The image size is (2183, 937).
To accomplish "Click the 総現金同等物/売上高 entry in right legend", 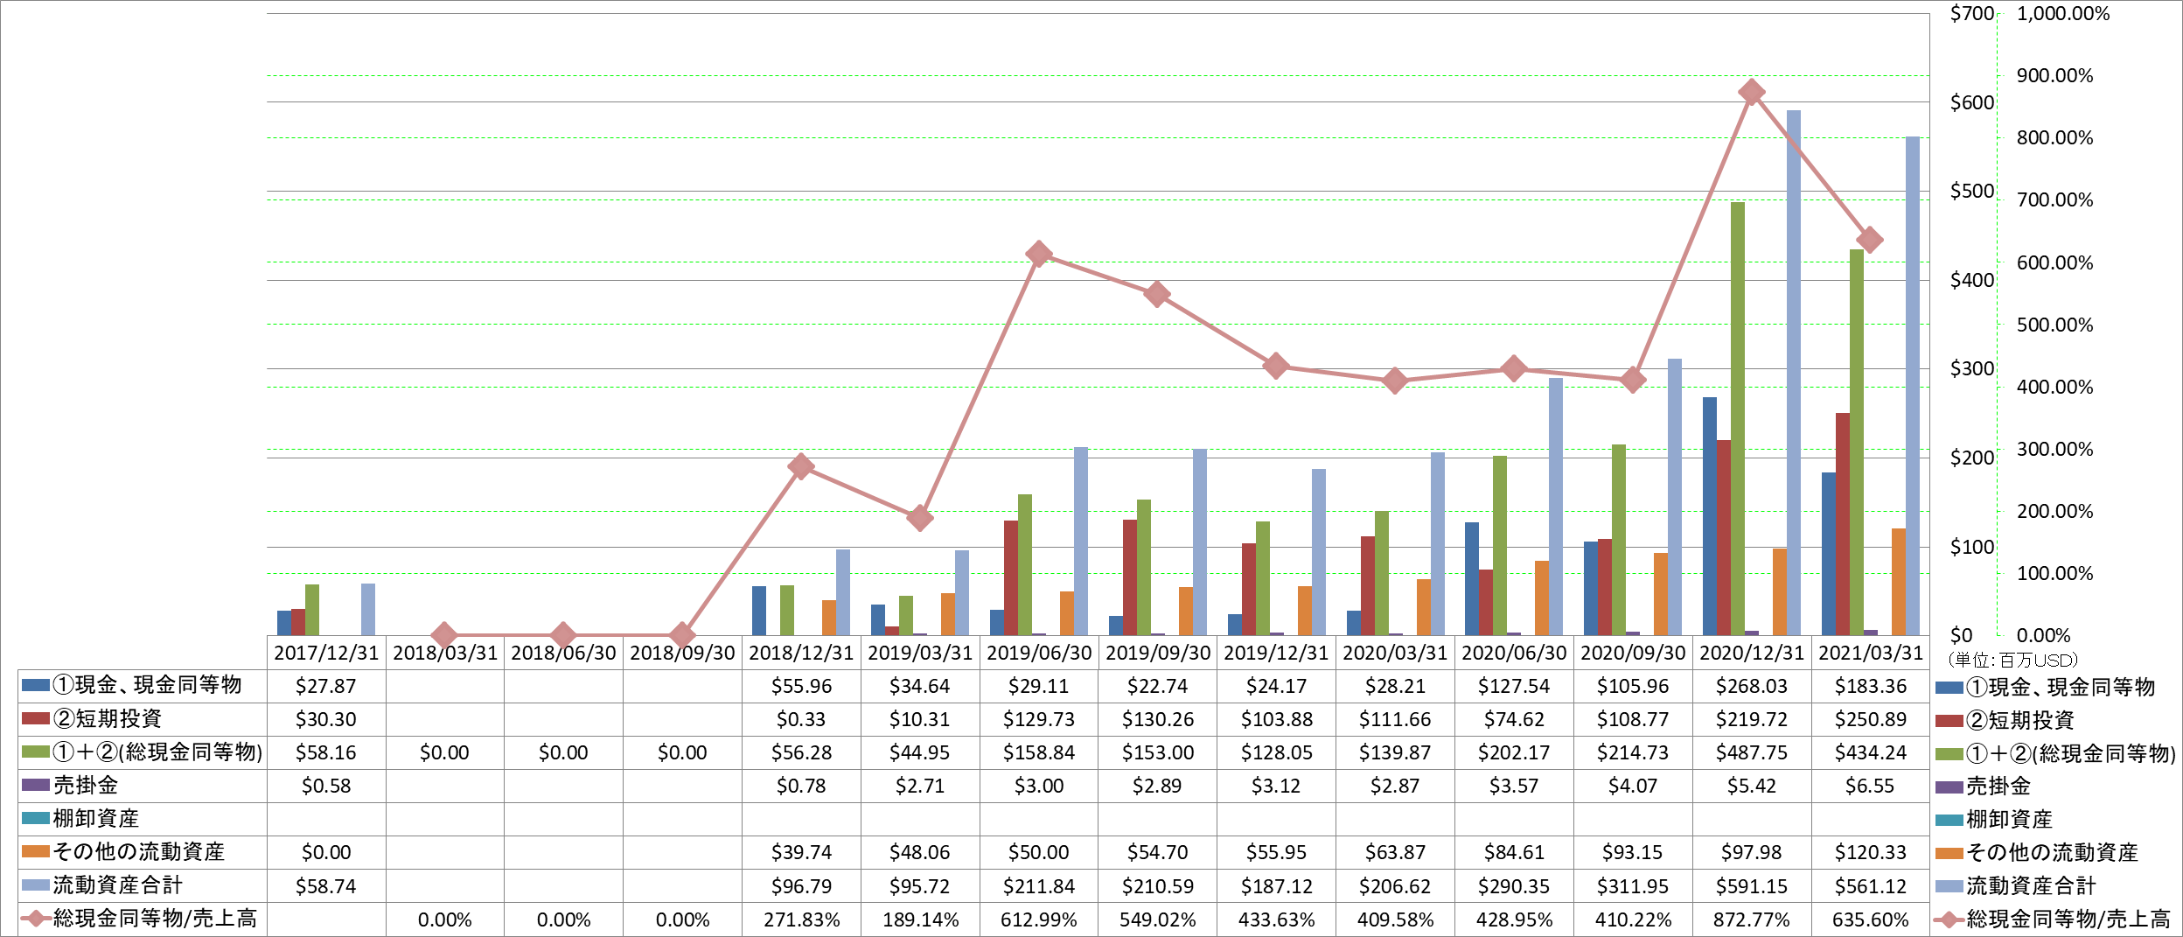I will coord(2054,920).
